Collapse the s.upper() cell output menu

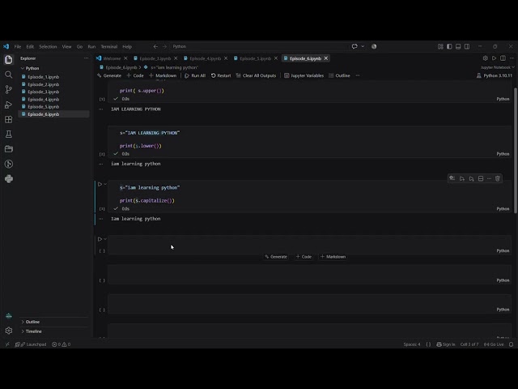pyautogui.click(x=101, y=109)
